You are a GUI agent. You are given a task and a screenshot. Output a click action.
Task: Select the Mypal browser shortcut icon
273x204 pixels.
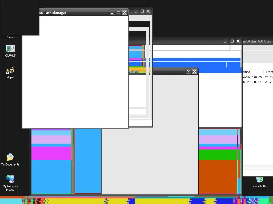[x=10, y=73]
